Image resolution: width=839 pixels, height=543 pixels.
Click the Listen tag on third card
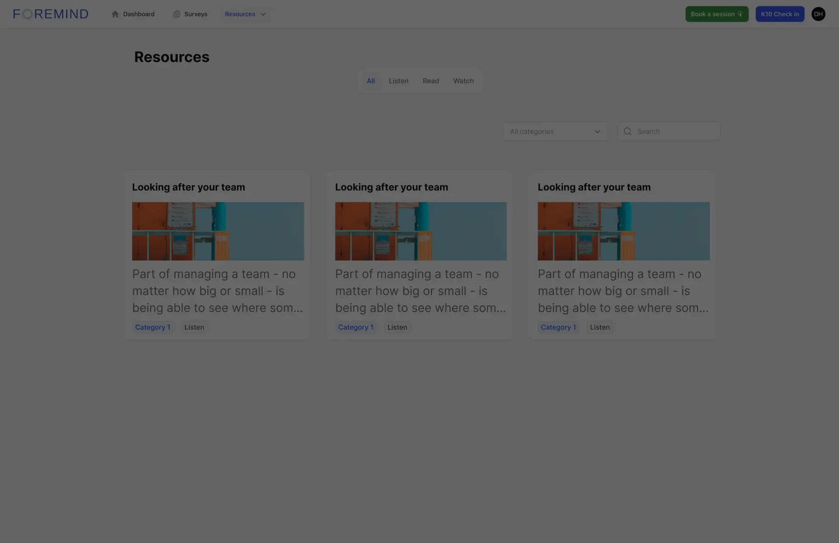(599, 327)
